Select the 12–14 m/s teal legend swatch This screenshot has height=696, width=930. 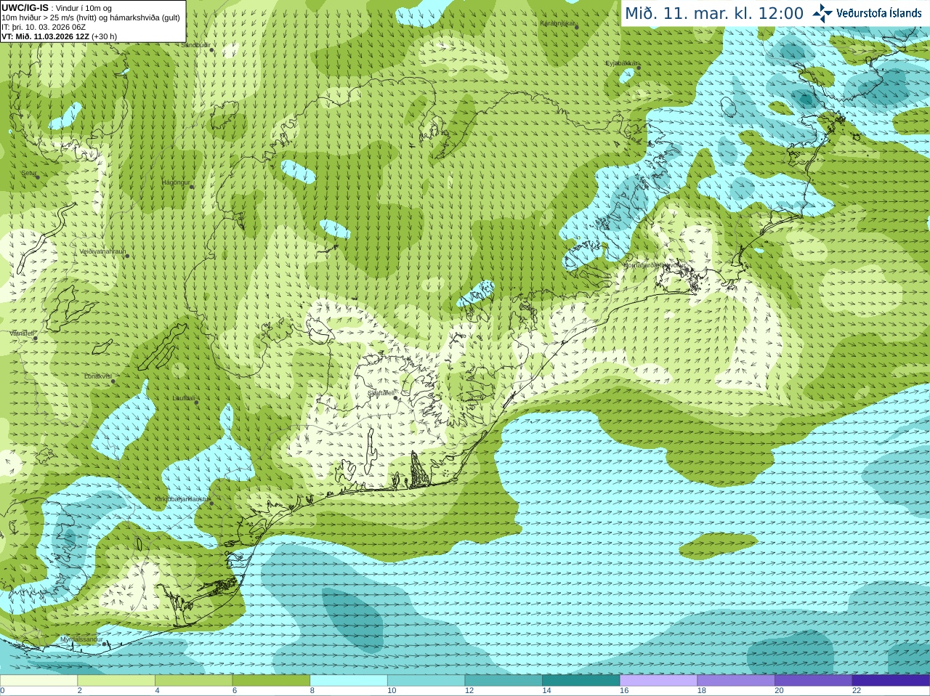click(504, 681)
